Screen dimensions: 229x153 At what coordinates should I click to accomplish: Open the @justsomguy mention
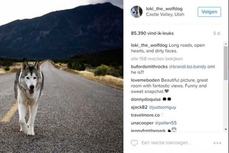pos(163,107)
